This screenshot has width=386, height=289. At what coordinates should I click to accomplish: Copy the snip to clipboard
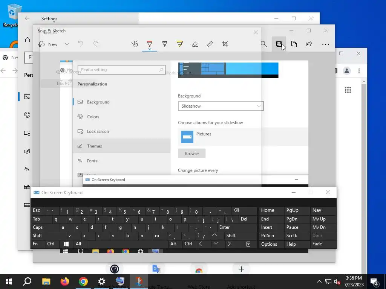point(294,44)
